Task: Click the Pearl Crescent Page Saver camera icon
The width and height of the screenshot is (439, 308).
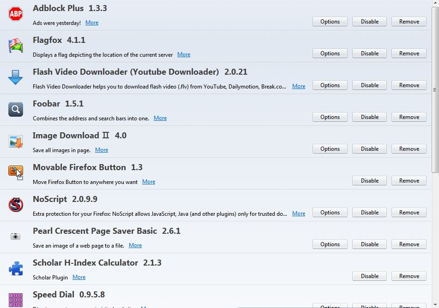Action: click(15, 237)
